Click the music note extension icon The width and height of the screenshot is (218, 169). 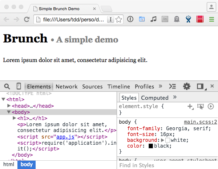tap(153, 19)
